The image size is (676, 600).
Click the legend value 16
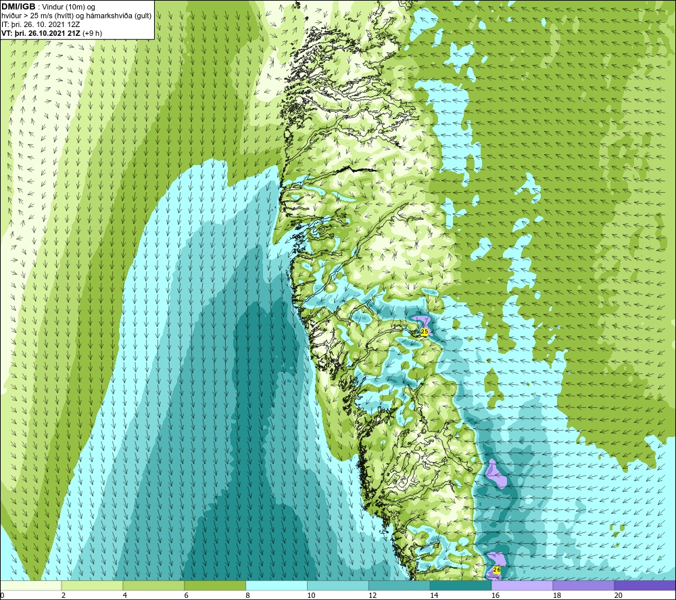click(496, 595)
